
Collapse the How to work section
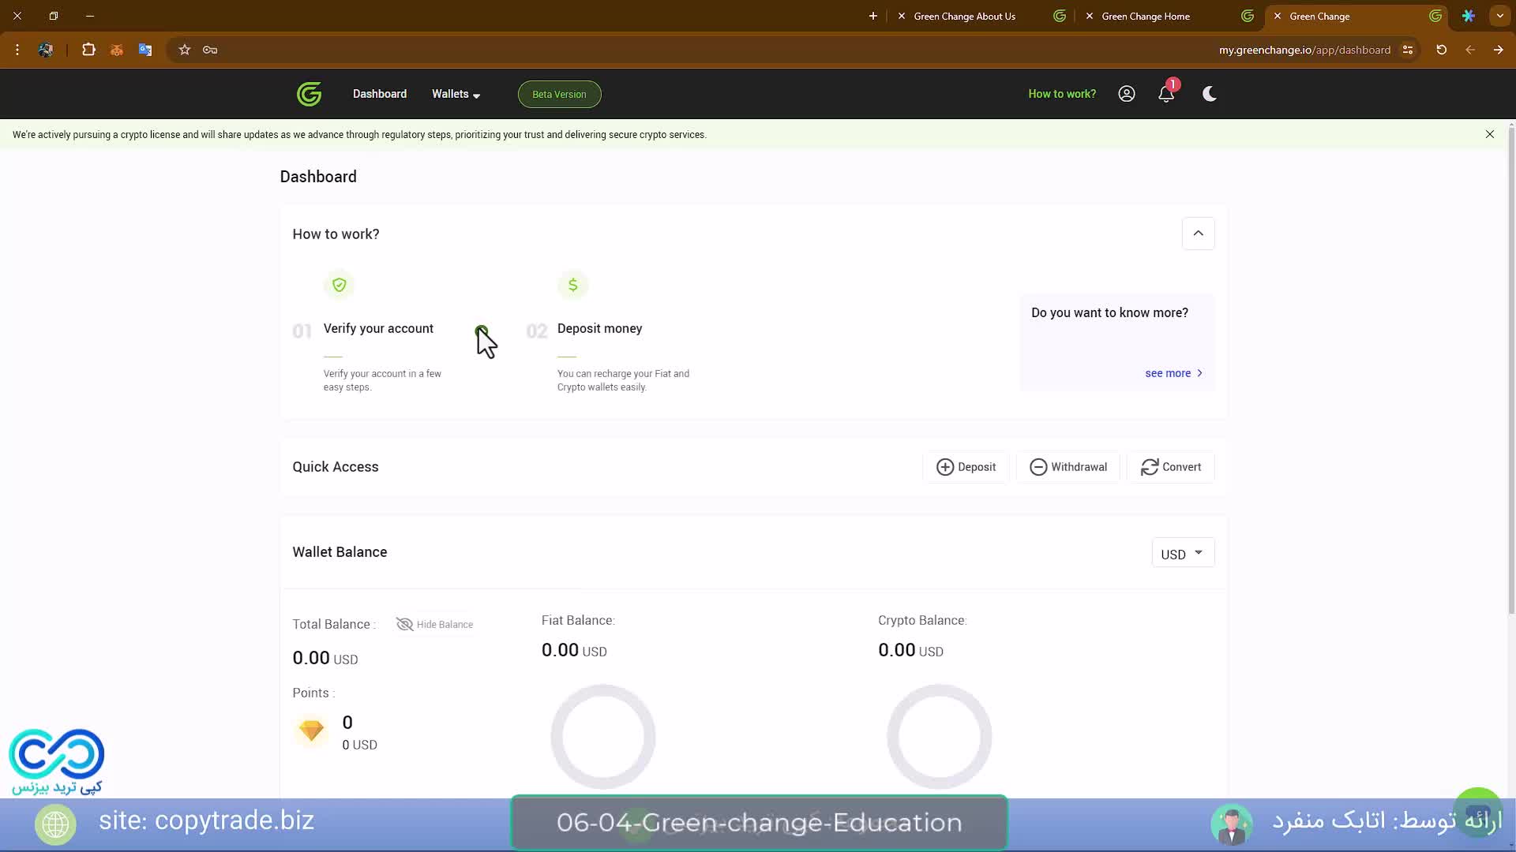(1198, 234)
